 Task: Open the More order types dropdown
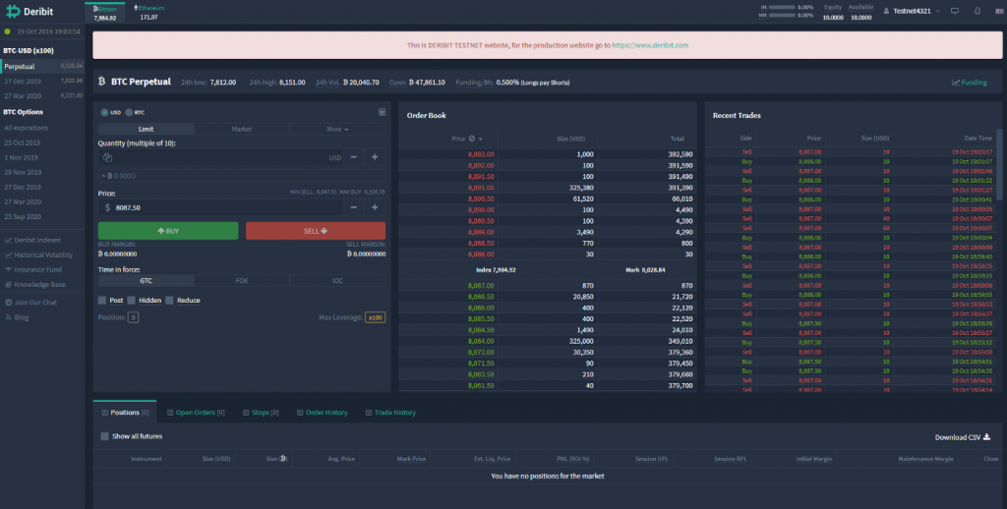pyautogui.click(x=338, y=129)
